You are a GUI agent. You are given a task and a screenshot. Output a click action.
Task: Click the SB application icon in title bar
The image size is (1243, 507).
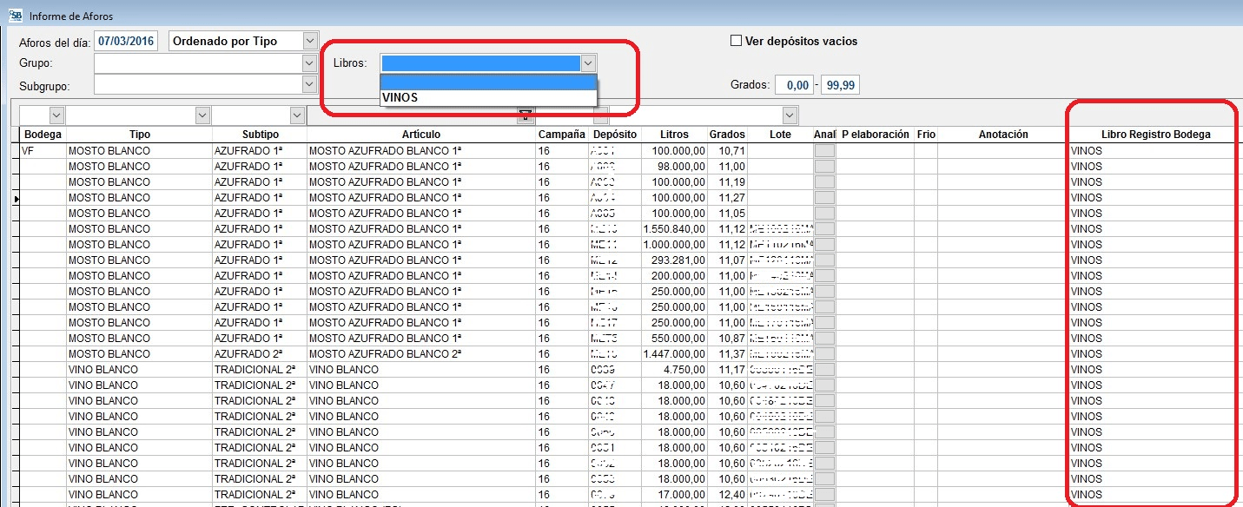pos(14,16)
